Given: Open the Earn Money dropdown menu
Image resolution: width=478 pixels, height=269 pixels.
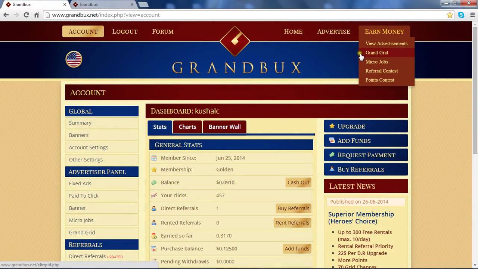Looking at the screenshot, I should point(384,31).
